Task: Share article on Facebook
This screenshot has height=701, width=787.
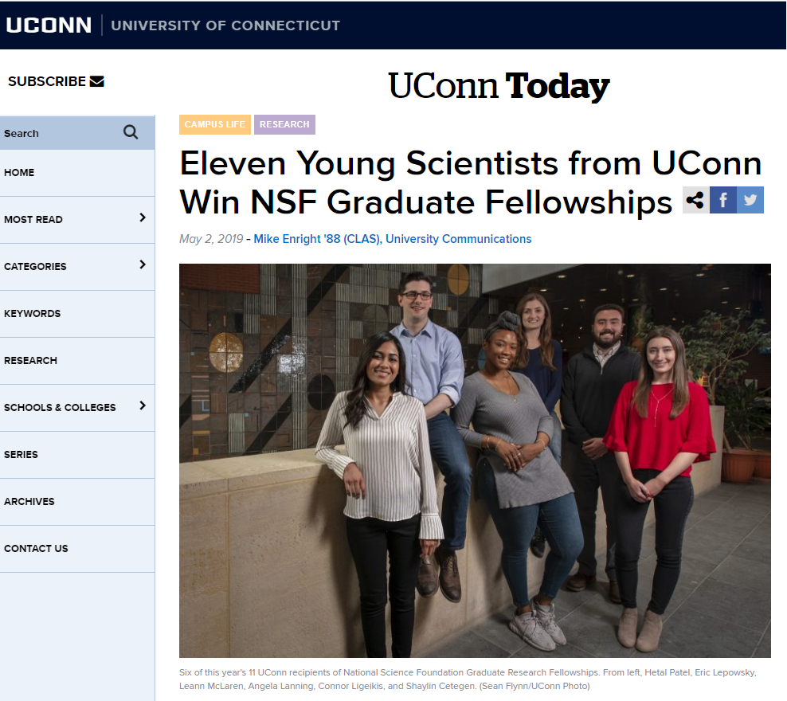Action: tap(723, 200)
